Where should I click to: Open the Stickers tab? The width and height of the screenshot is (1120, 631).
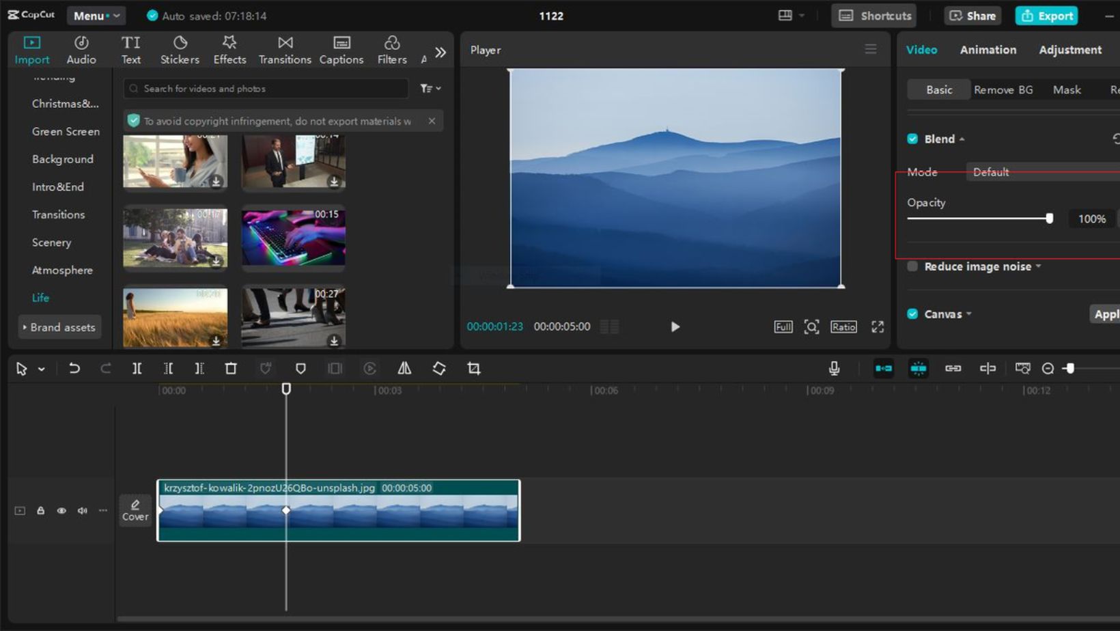pyautogui.click(x=180, y=51)
